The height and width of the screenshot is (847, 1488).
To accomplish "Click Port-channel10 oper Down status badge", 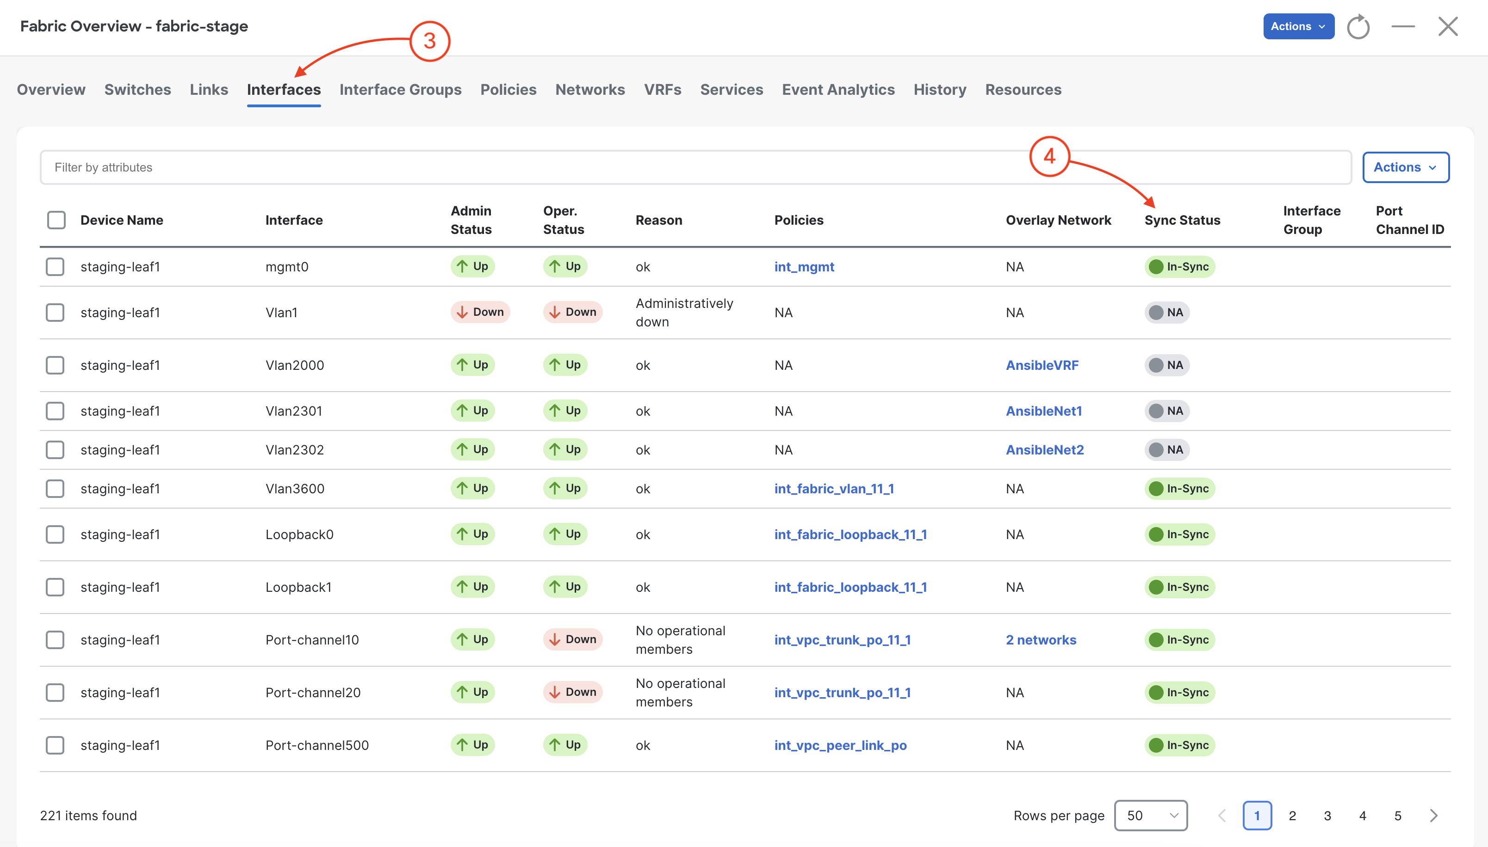I will point(573,639).
